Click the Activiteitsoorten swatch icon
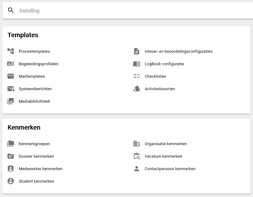This screenshot has width=253, height=197. click(x=137, y=89)
